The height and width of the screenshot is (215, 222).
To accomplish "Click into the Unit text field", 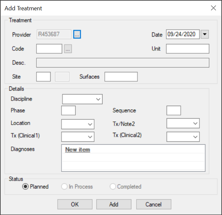I will click(x=187, y=49).
